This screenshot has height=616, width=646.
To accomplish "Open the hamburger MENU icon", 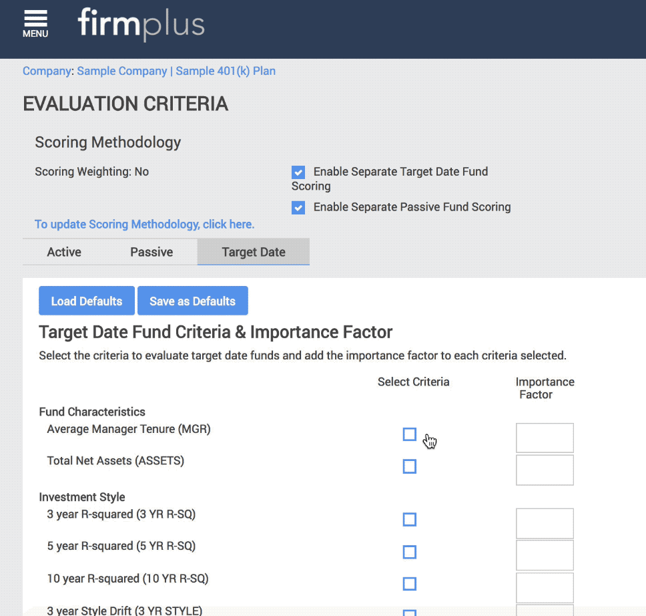I will [35, 24].
